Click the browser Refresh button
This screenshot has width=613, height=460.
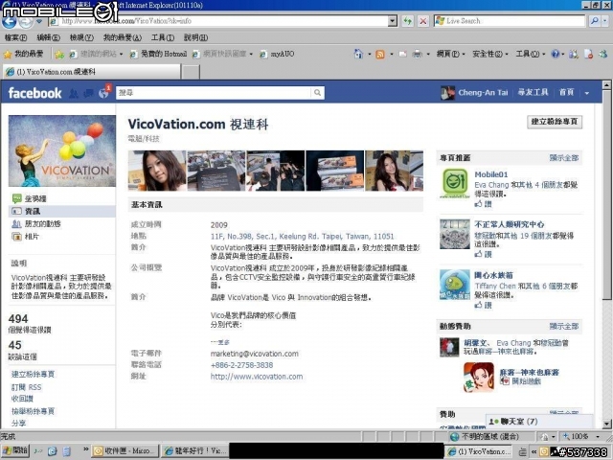(x=407, y=21)
